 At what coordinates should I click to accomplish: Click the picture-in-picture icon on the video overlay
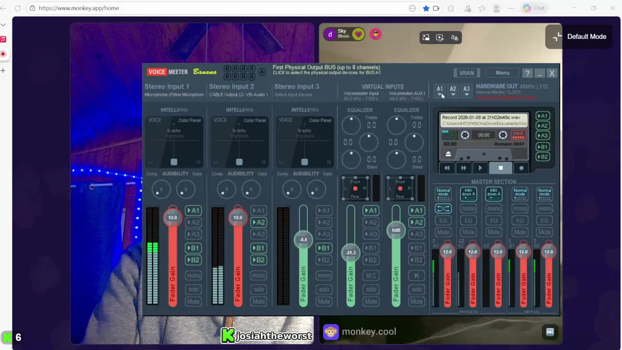click(426, 37)
